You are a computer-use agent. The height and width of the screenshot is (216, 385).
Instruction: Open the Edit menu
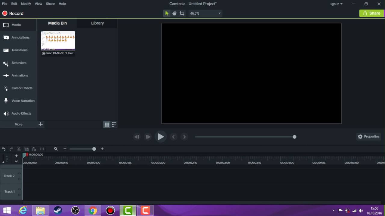pyautogui.click(x=14, y=4)
